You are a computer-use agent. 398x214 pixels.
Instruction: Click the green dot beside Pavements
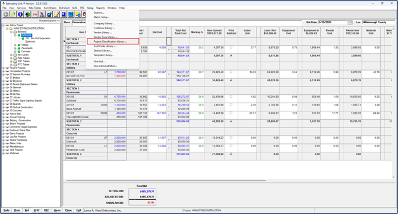tap(19, 48)
